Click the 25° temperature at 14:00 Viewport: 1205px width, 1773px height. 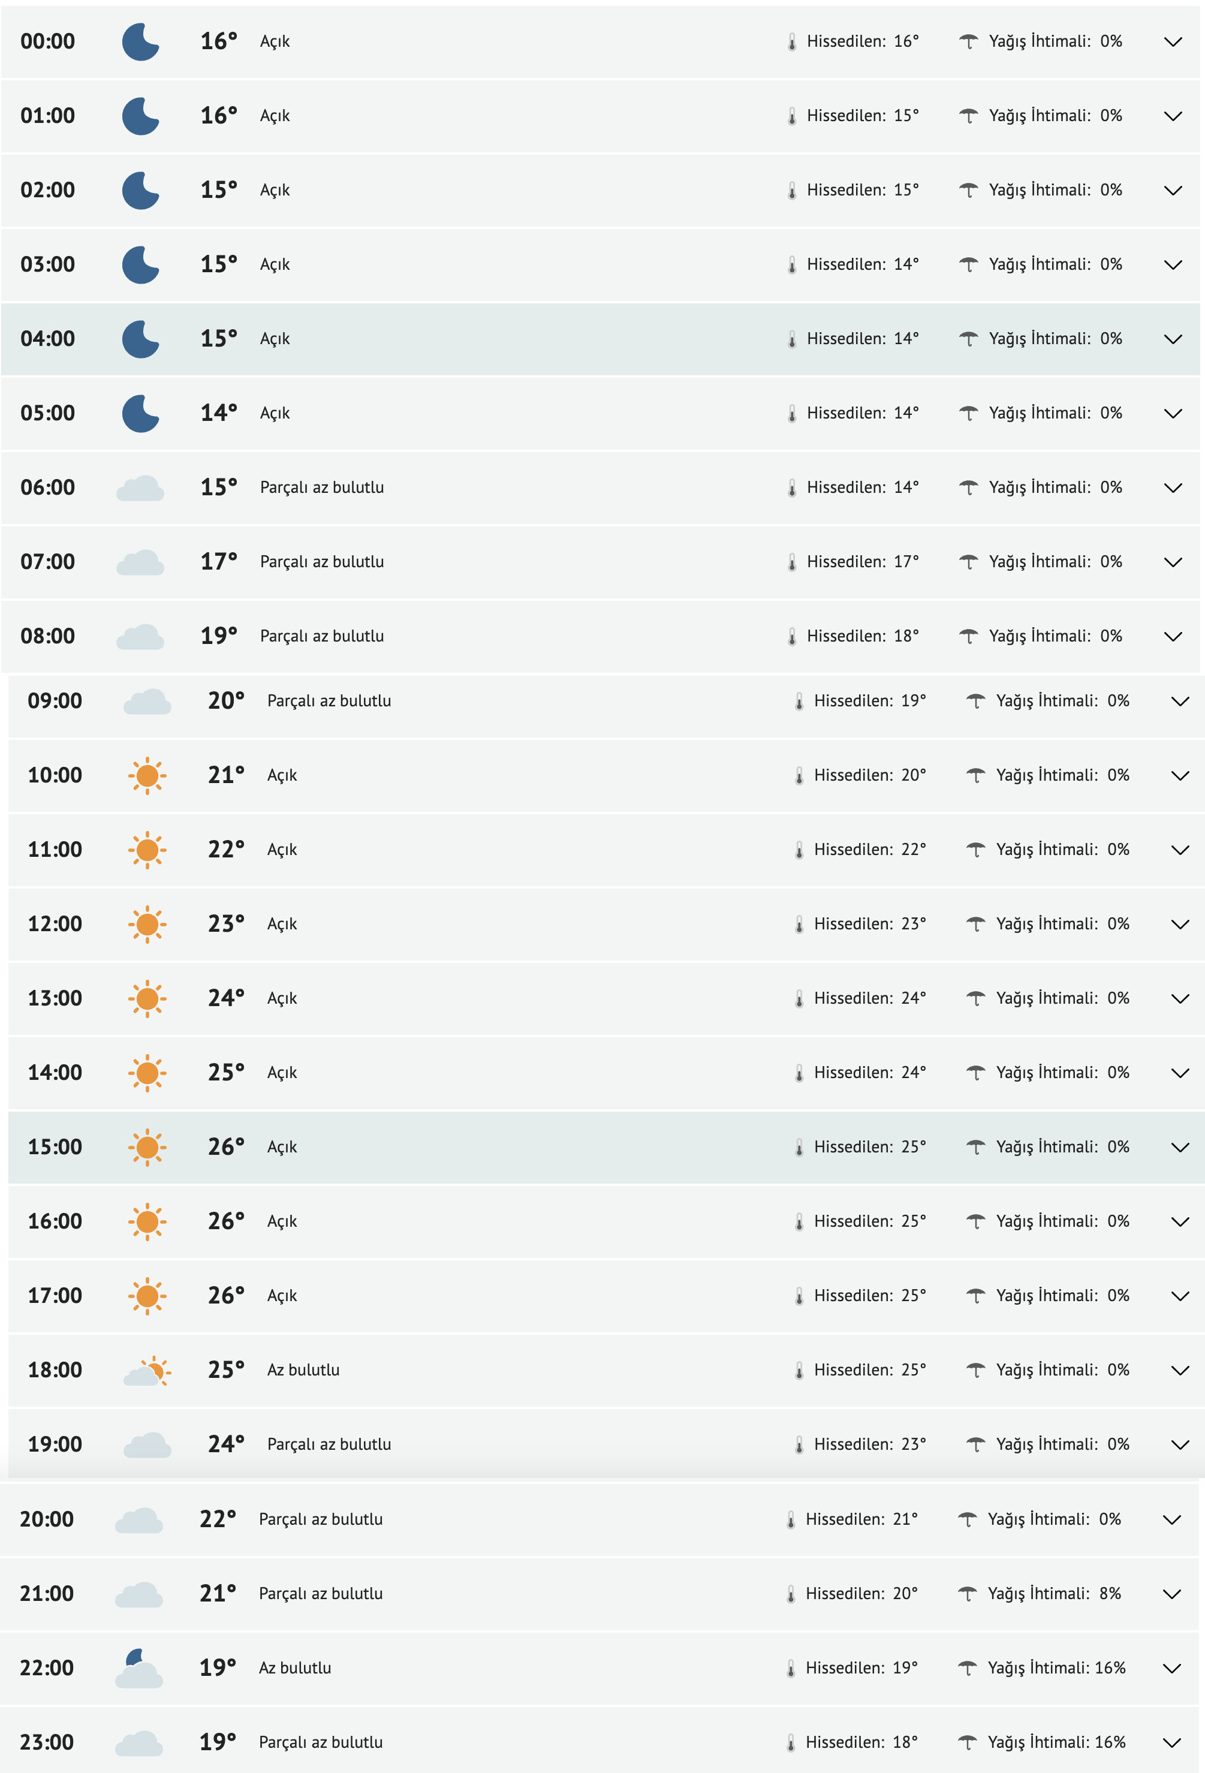click(226, 1073)
